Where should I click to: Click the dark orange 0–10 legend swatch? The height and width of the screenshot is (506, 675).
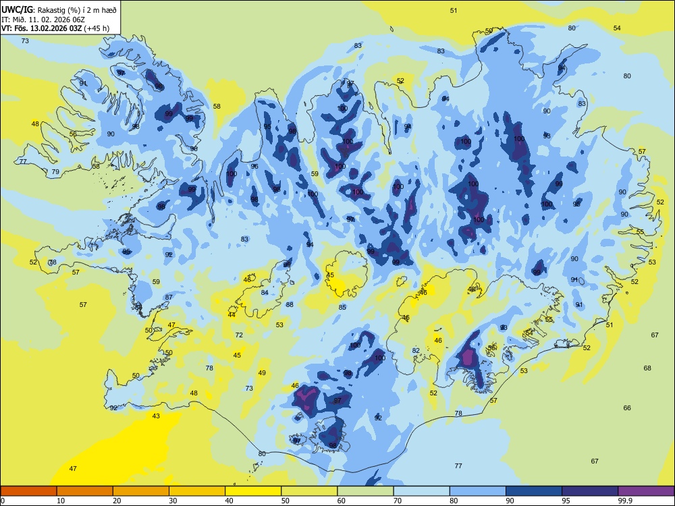point(29,491)
